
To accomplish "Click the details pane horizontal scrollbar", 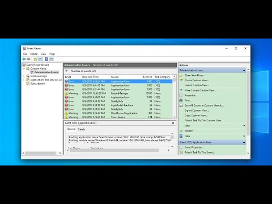I will coord(114,150).
